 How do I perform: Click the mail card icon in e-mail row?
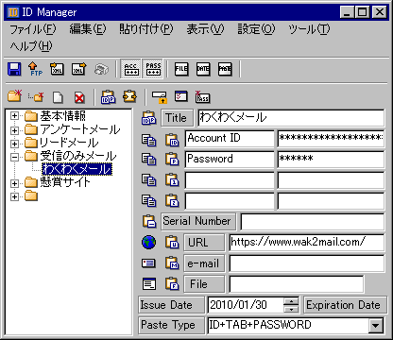coord(148,263)
